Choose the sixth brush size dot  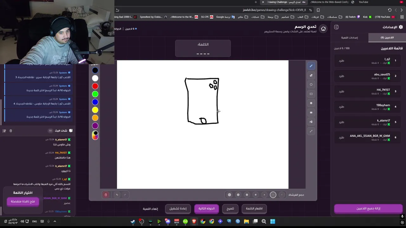click(x=238, y=195)
